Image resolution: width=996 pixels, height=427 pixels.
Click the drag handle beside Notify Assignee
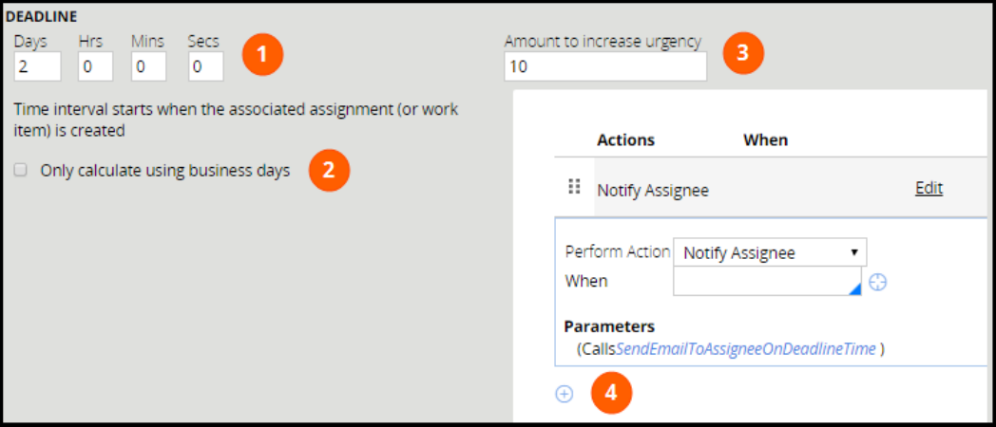(573, 187)
